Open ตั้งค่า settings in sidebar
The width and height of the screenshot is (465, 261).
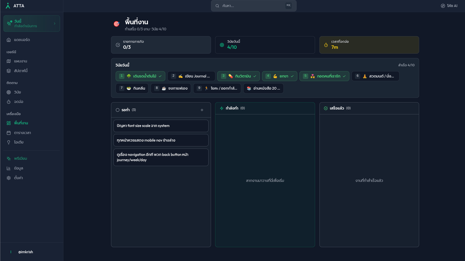32,178
